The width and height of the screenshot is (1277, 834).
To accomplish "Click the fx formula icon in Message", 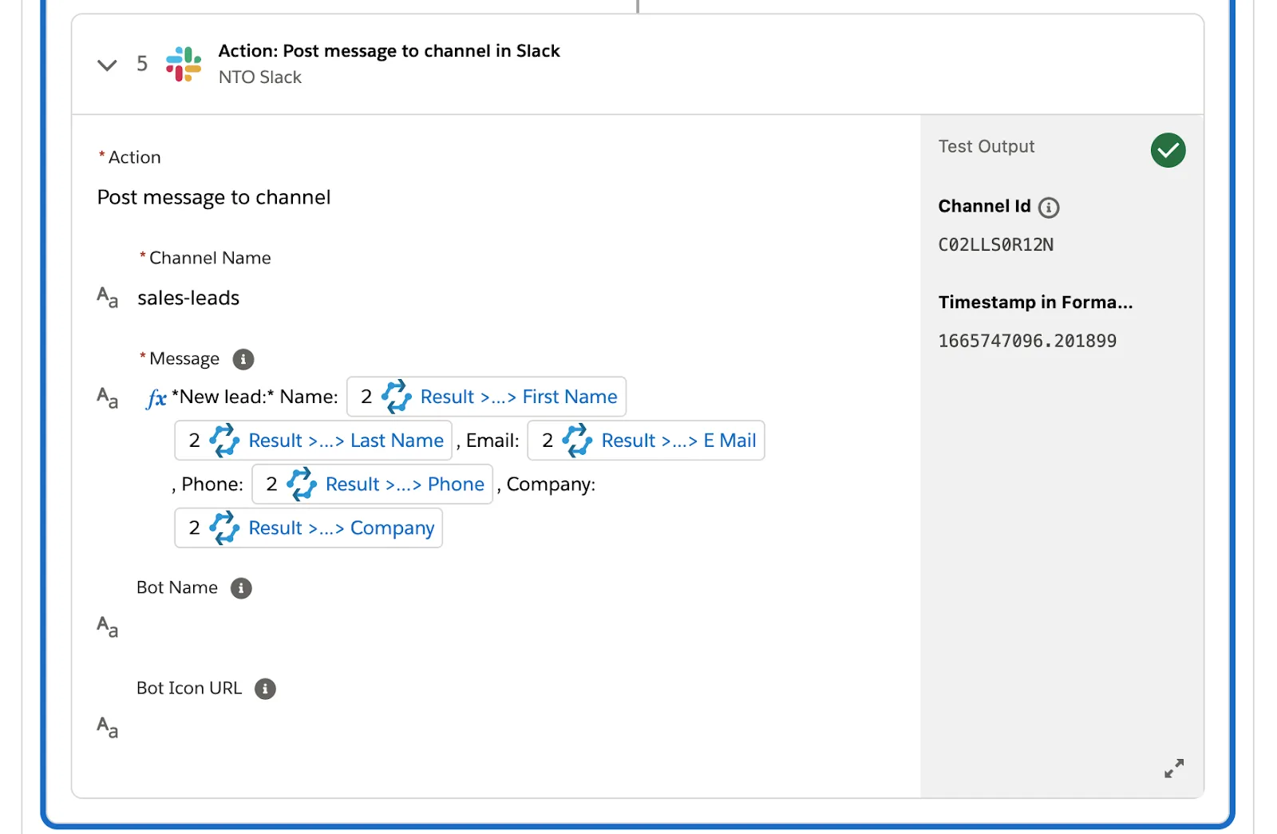I will point(156,398).
